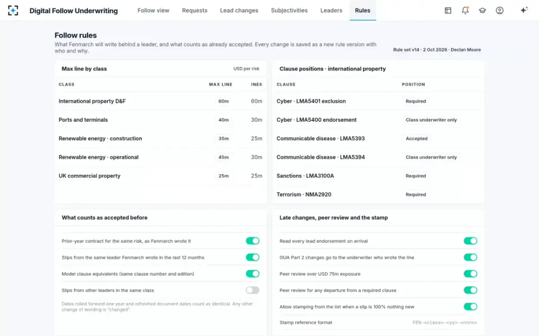Click 25m second-column value for Renewable energy construction
Screen dimensions: 539x336
pos(256,138)
